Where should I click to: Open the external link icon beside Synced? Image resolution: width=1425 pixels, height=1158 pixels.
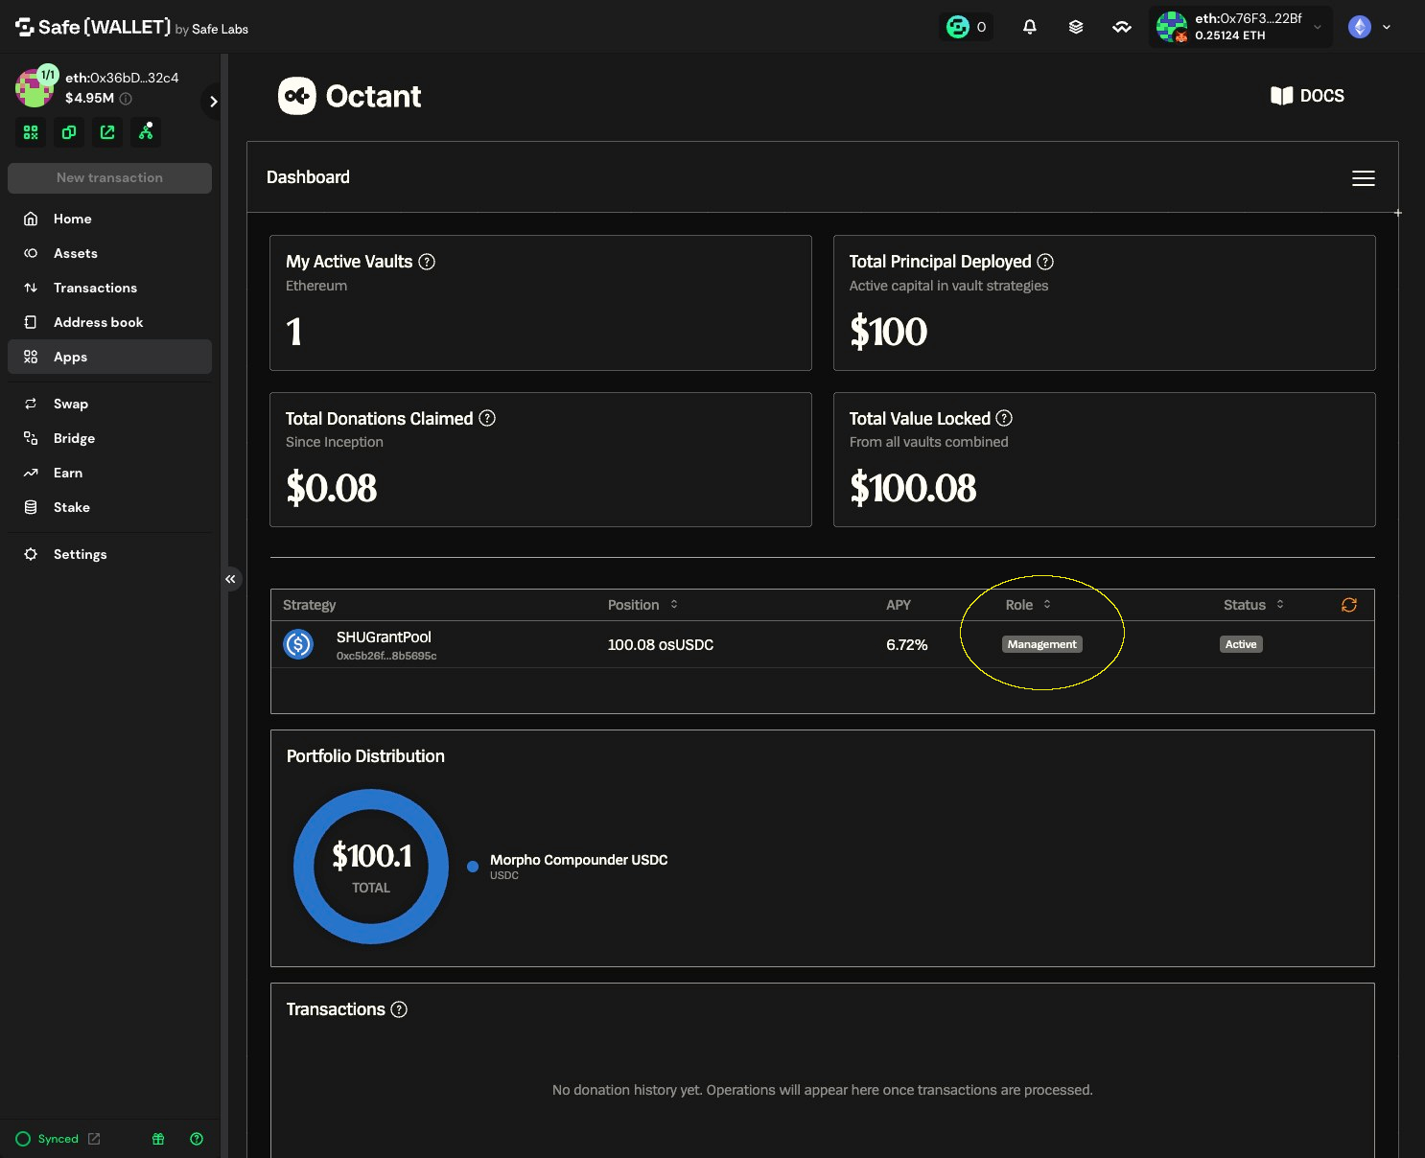[x=94, y=1139]
